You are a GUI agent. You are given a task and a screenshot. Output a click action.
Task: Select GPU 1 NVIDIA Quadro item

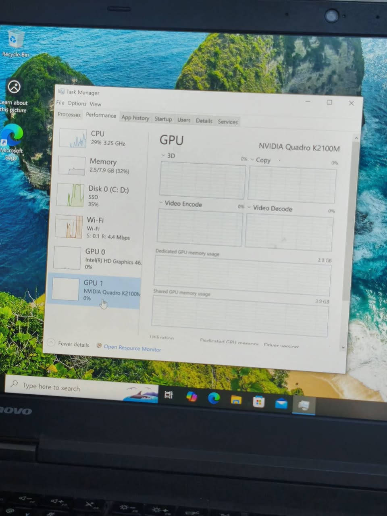tap(94, 291)
